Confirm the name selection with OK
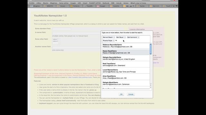 click(121, 94)
